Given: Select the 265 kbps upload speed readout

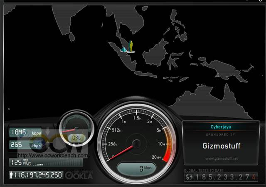Looking at the screenshot, I should point(25,145).
